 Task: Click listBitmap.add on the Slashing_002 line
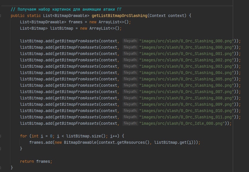pos(36,60)
